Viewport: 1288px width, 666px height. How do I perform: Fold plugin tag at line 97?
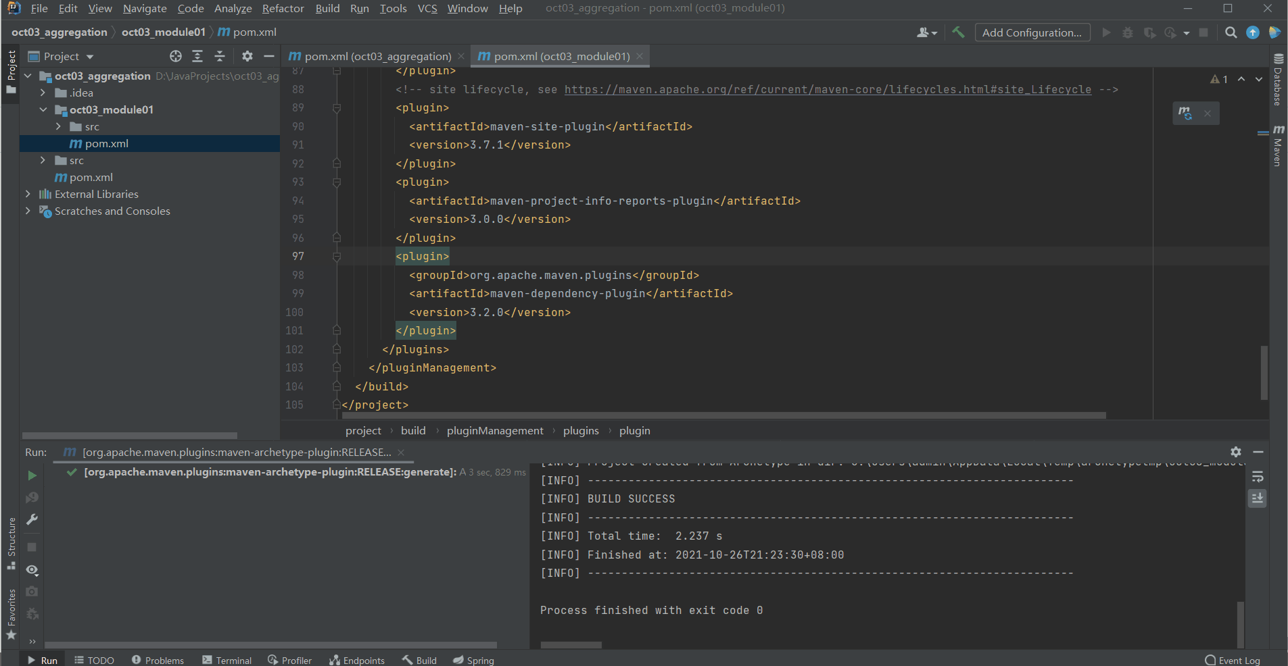tap(337, 257)
